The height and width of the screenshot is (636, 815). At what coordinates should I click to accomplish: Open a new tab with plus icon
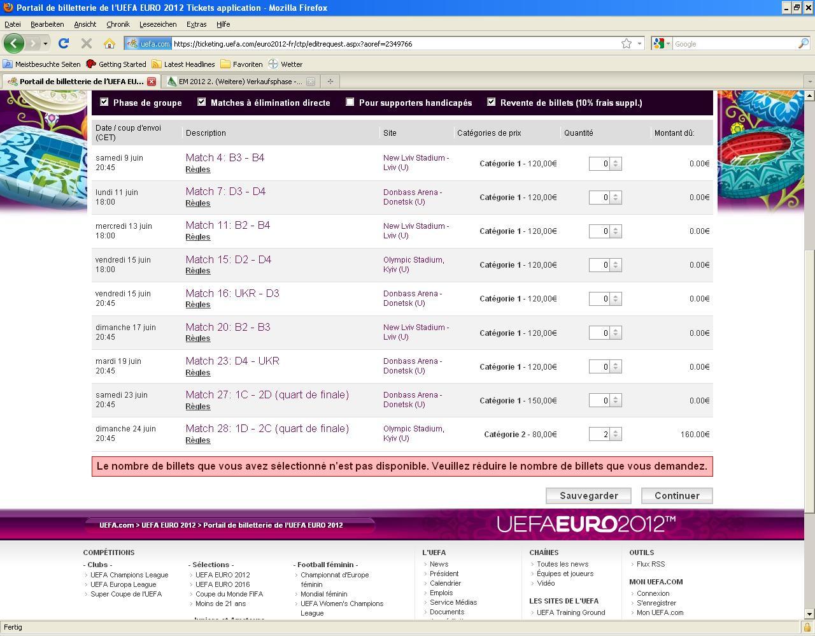pyautogui.click(x=330, y=81)
